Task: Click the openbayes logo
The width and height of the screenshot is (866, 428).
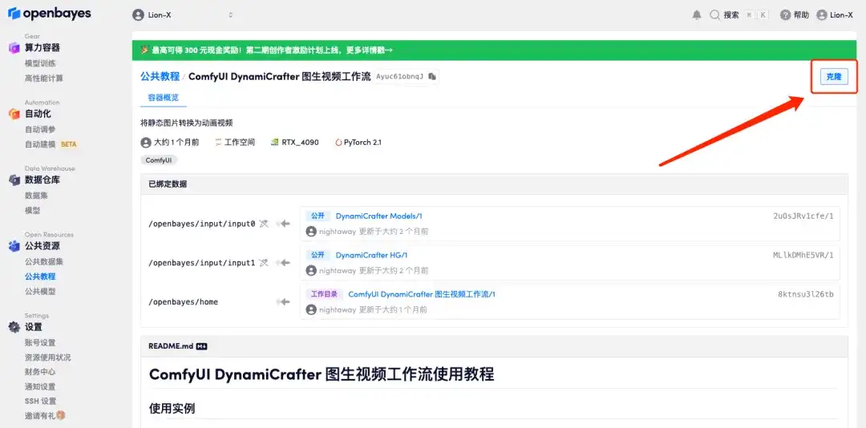Action: tap(49, 14)
